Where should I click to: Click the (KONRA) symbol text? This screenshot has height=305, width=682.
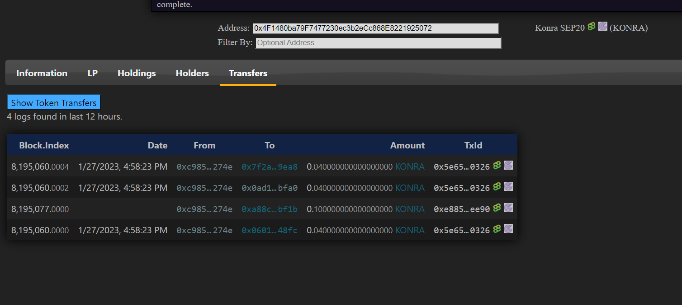click(629, 28)
